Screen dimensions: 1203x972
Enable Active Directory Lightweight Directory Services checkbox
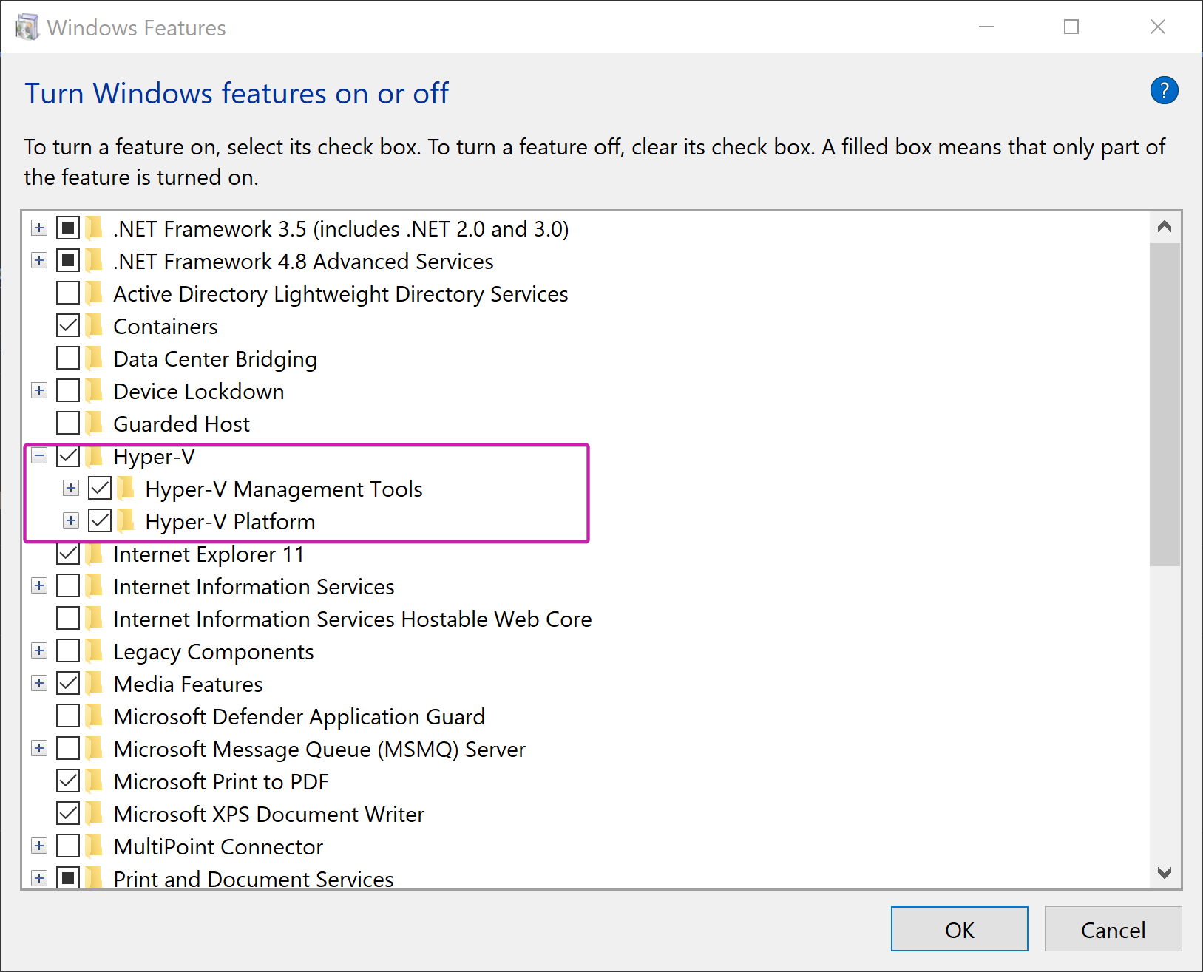point(68,293)
